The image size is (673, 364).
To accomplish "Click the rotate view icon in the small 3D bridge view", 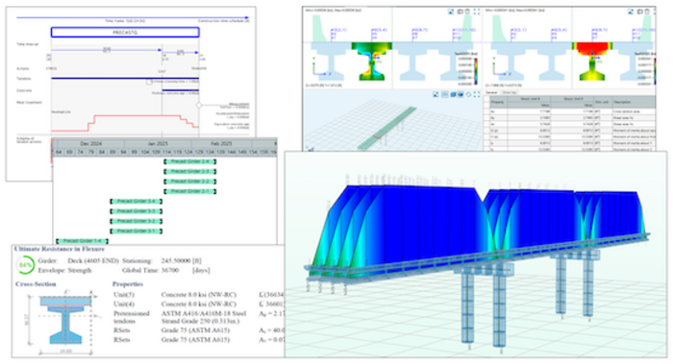I will (468, 94).
